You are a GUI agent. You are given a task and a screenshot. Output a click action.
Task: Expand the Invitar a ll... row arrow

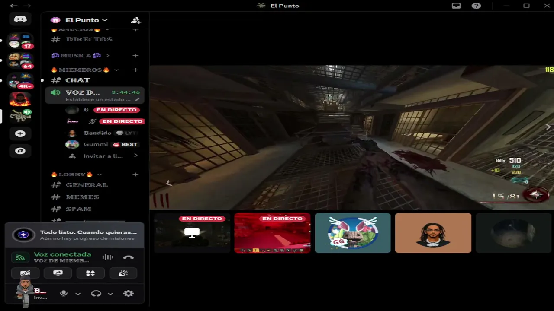135,155
